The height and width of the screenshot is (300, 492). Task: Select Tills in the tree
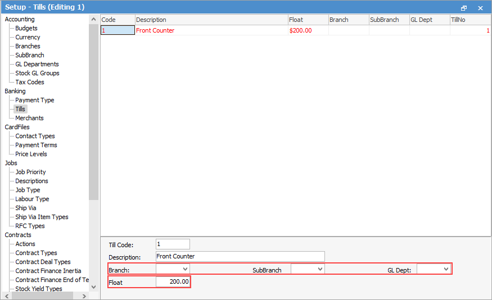coord(20,109)
